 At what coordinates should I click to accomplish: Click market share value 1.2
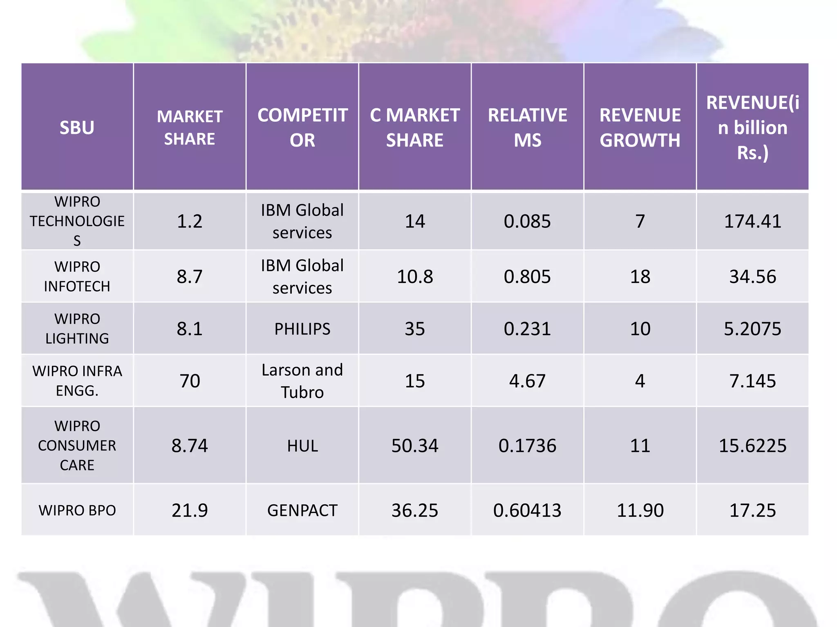[x=190, y=221]
